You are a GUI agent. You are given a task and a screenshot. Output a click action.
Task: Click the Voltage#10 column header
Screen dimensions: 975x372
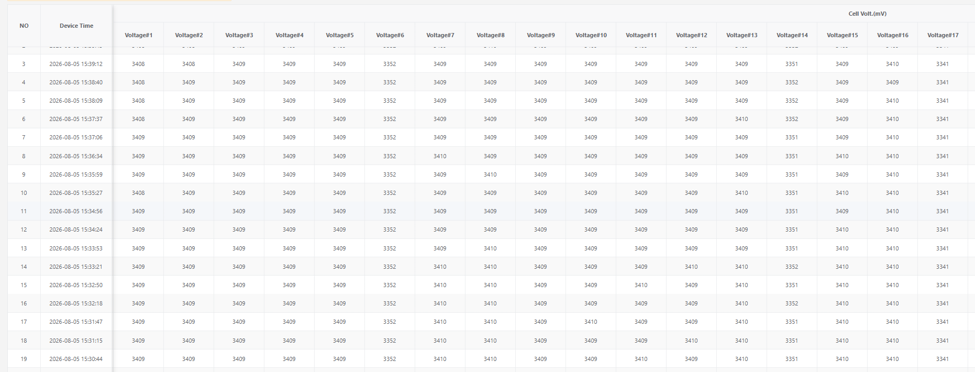coord(591,35)
